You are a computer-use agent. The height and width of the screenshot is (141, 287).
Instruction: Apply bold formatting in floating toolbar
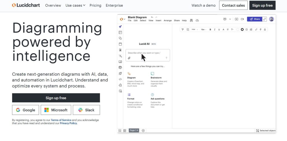point(210,29)
